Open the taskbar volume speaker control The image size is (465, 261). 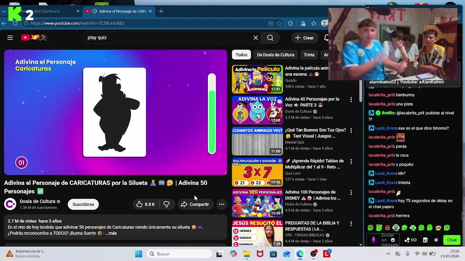(x=424, y=254)
